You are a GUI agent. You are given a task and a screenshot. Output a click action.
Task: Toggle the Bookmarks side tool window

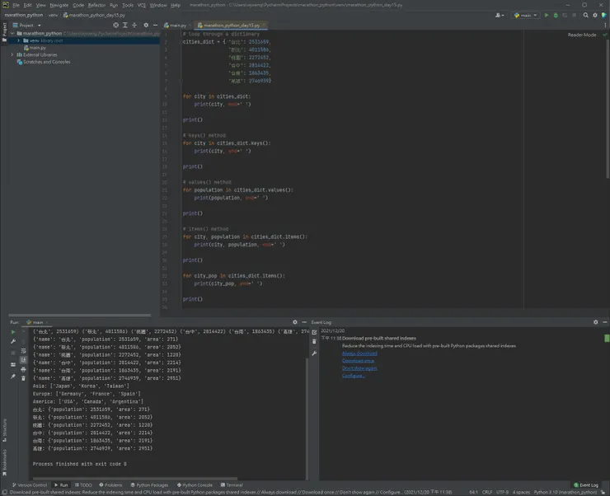(x=4, y=462)
